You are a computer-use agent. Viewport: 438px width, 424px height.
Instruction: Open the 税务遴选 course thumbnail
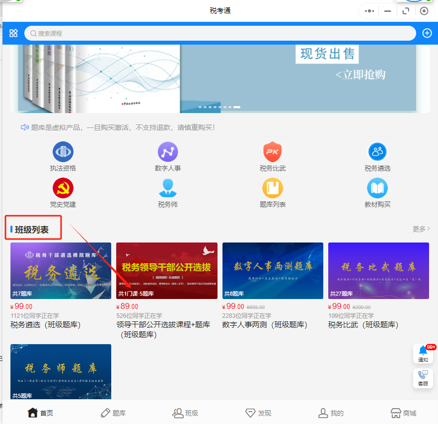(61, 271)
